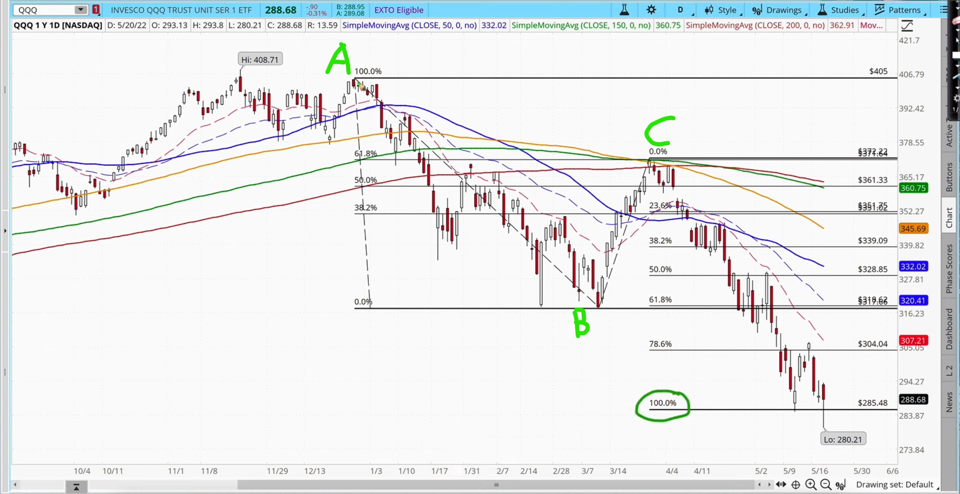This screenshot has width=960, height=494.
Task: Select the $285.48 Fibonacci level label
Action: click(872, 403)
